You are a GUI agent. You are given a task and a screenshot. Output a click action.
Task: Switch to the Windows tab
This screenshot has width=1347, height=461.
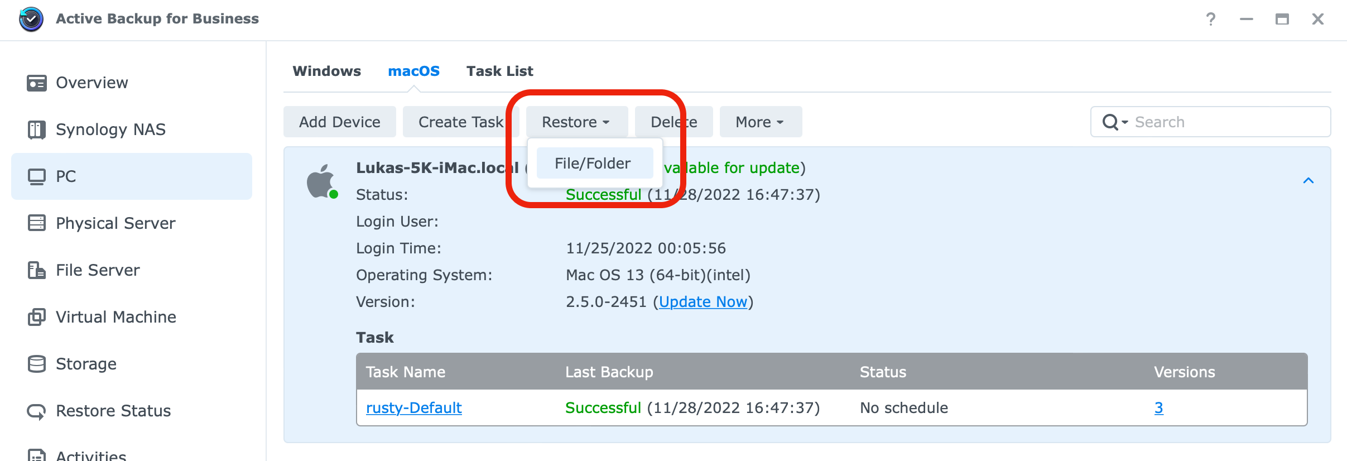click(x=327, y=71)
